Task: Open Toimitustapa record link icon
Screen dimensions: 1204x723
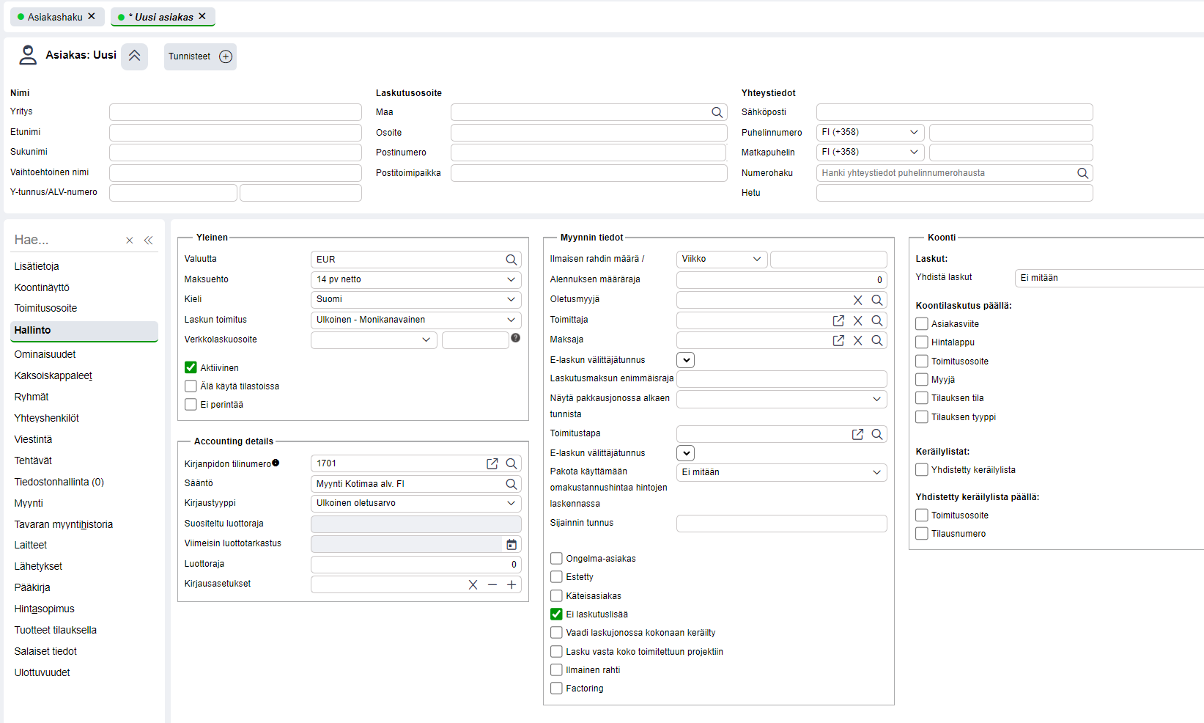Action: [857, 434]
